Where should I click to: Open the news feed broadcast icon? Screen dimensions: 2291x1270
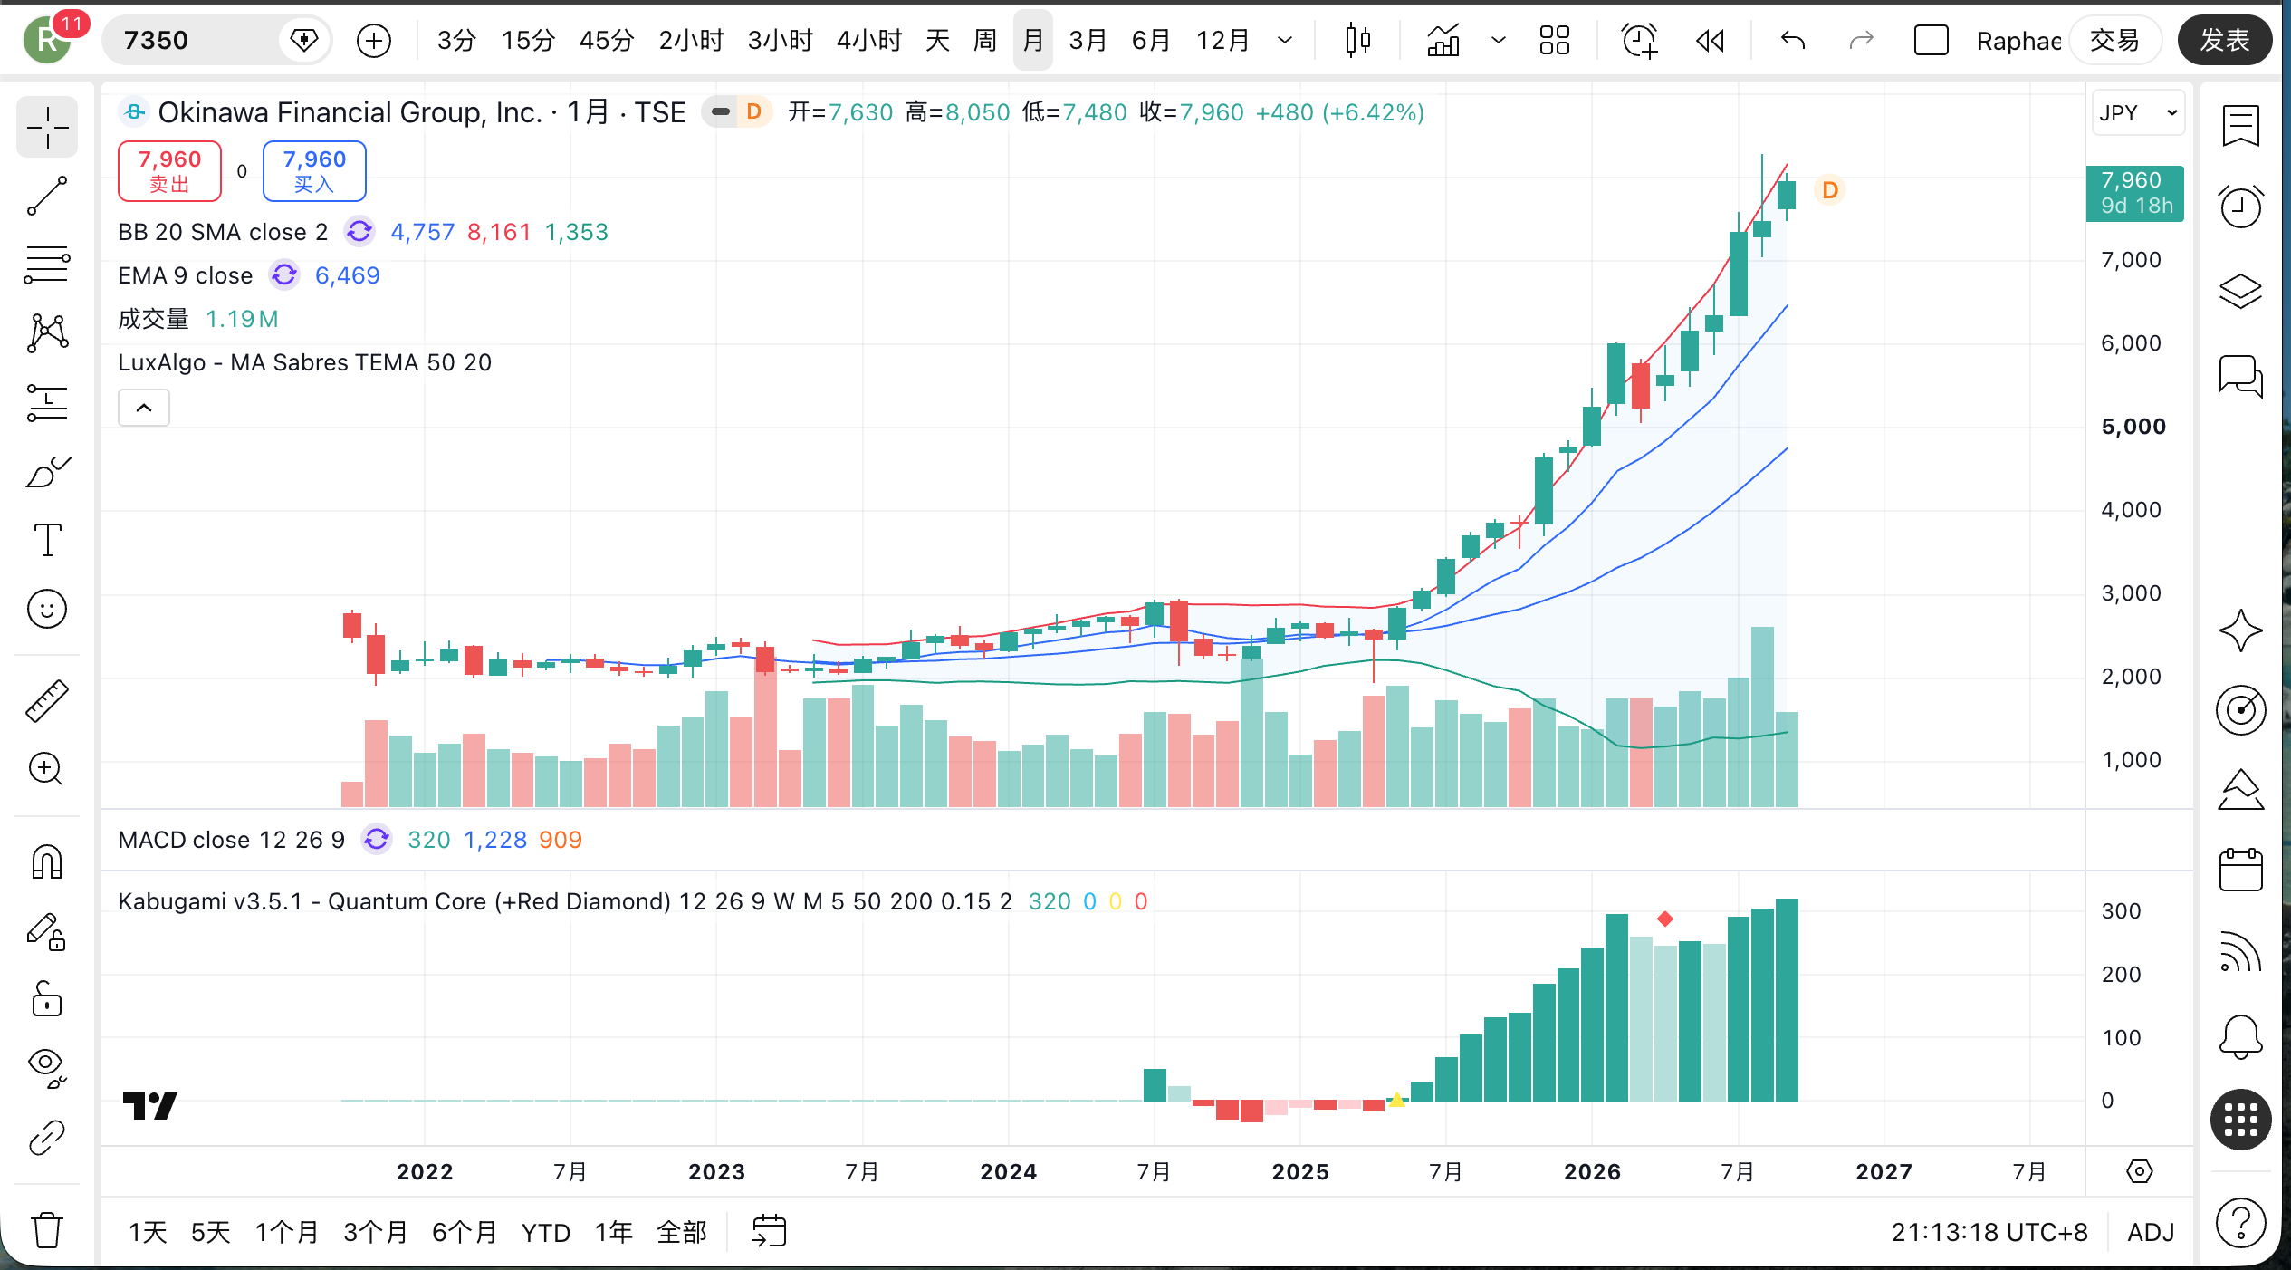click(2240, 951)
